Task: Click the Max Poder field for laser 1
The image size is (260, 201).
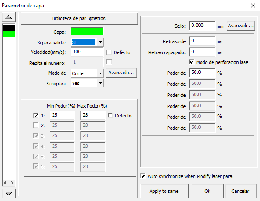Action: coord(91,115)
